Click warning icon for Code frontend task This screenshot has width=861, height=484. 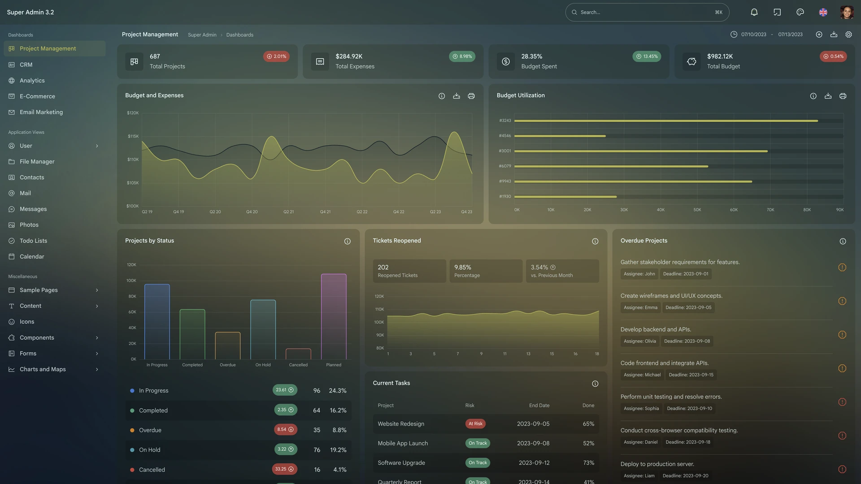[x=842, y=368]
